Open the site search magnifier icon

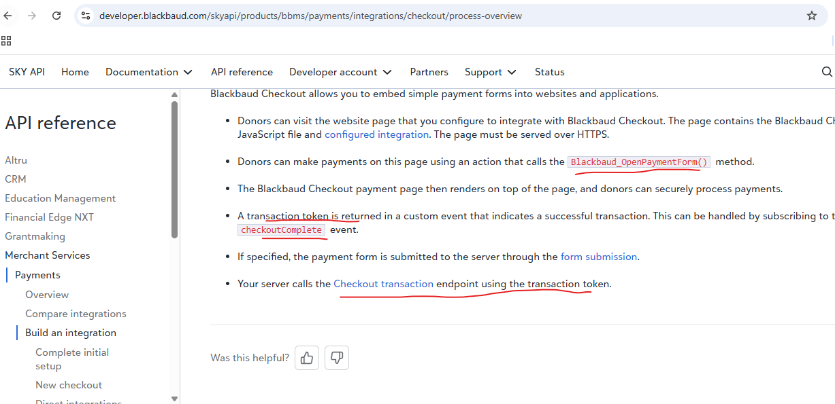tap(827, 72)
